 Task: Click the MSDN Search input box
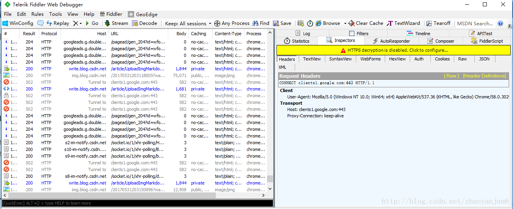[x=475, y=23]
